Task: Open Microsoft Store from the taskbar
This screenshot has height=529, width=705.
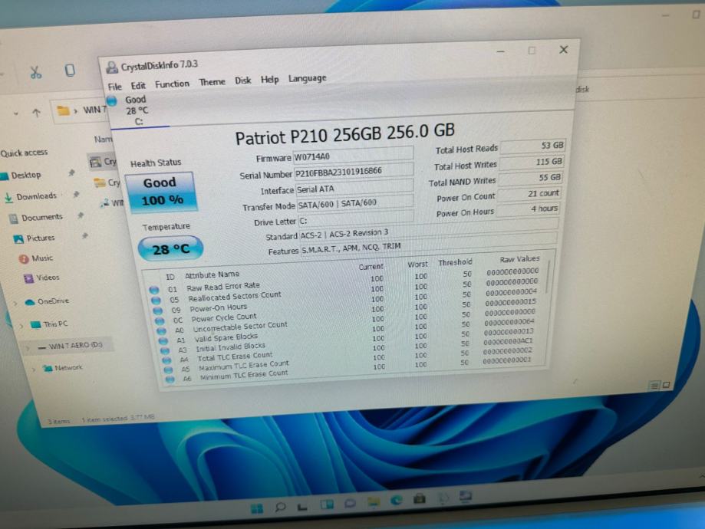Action: coord(420,498)
